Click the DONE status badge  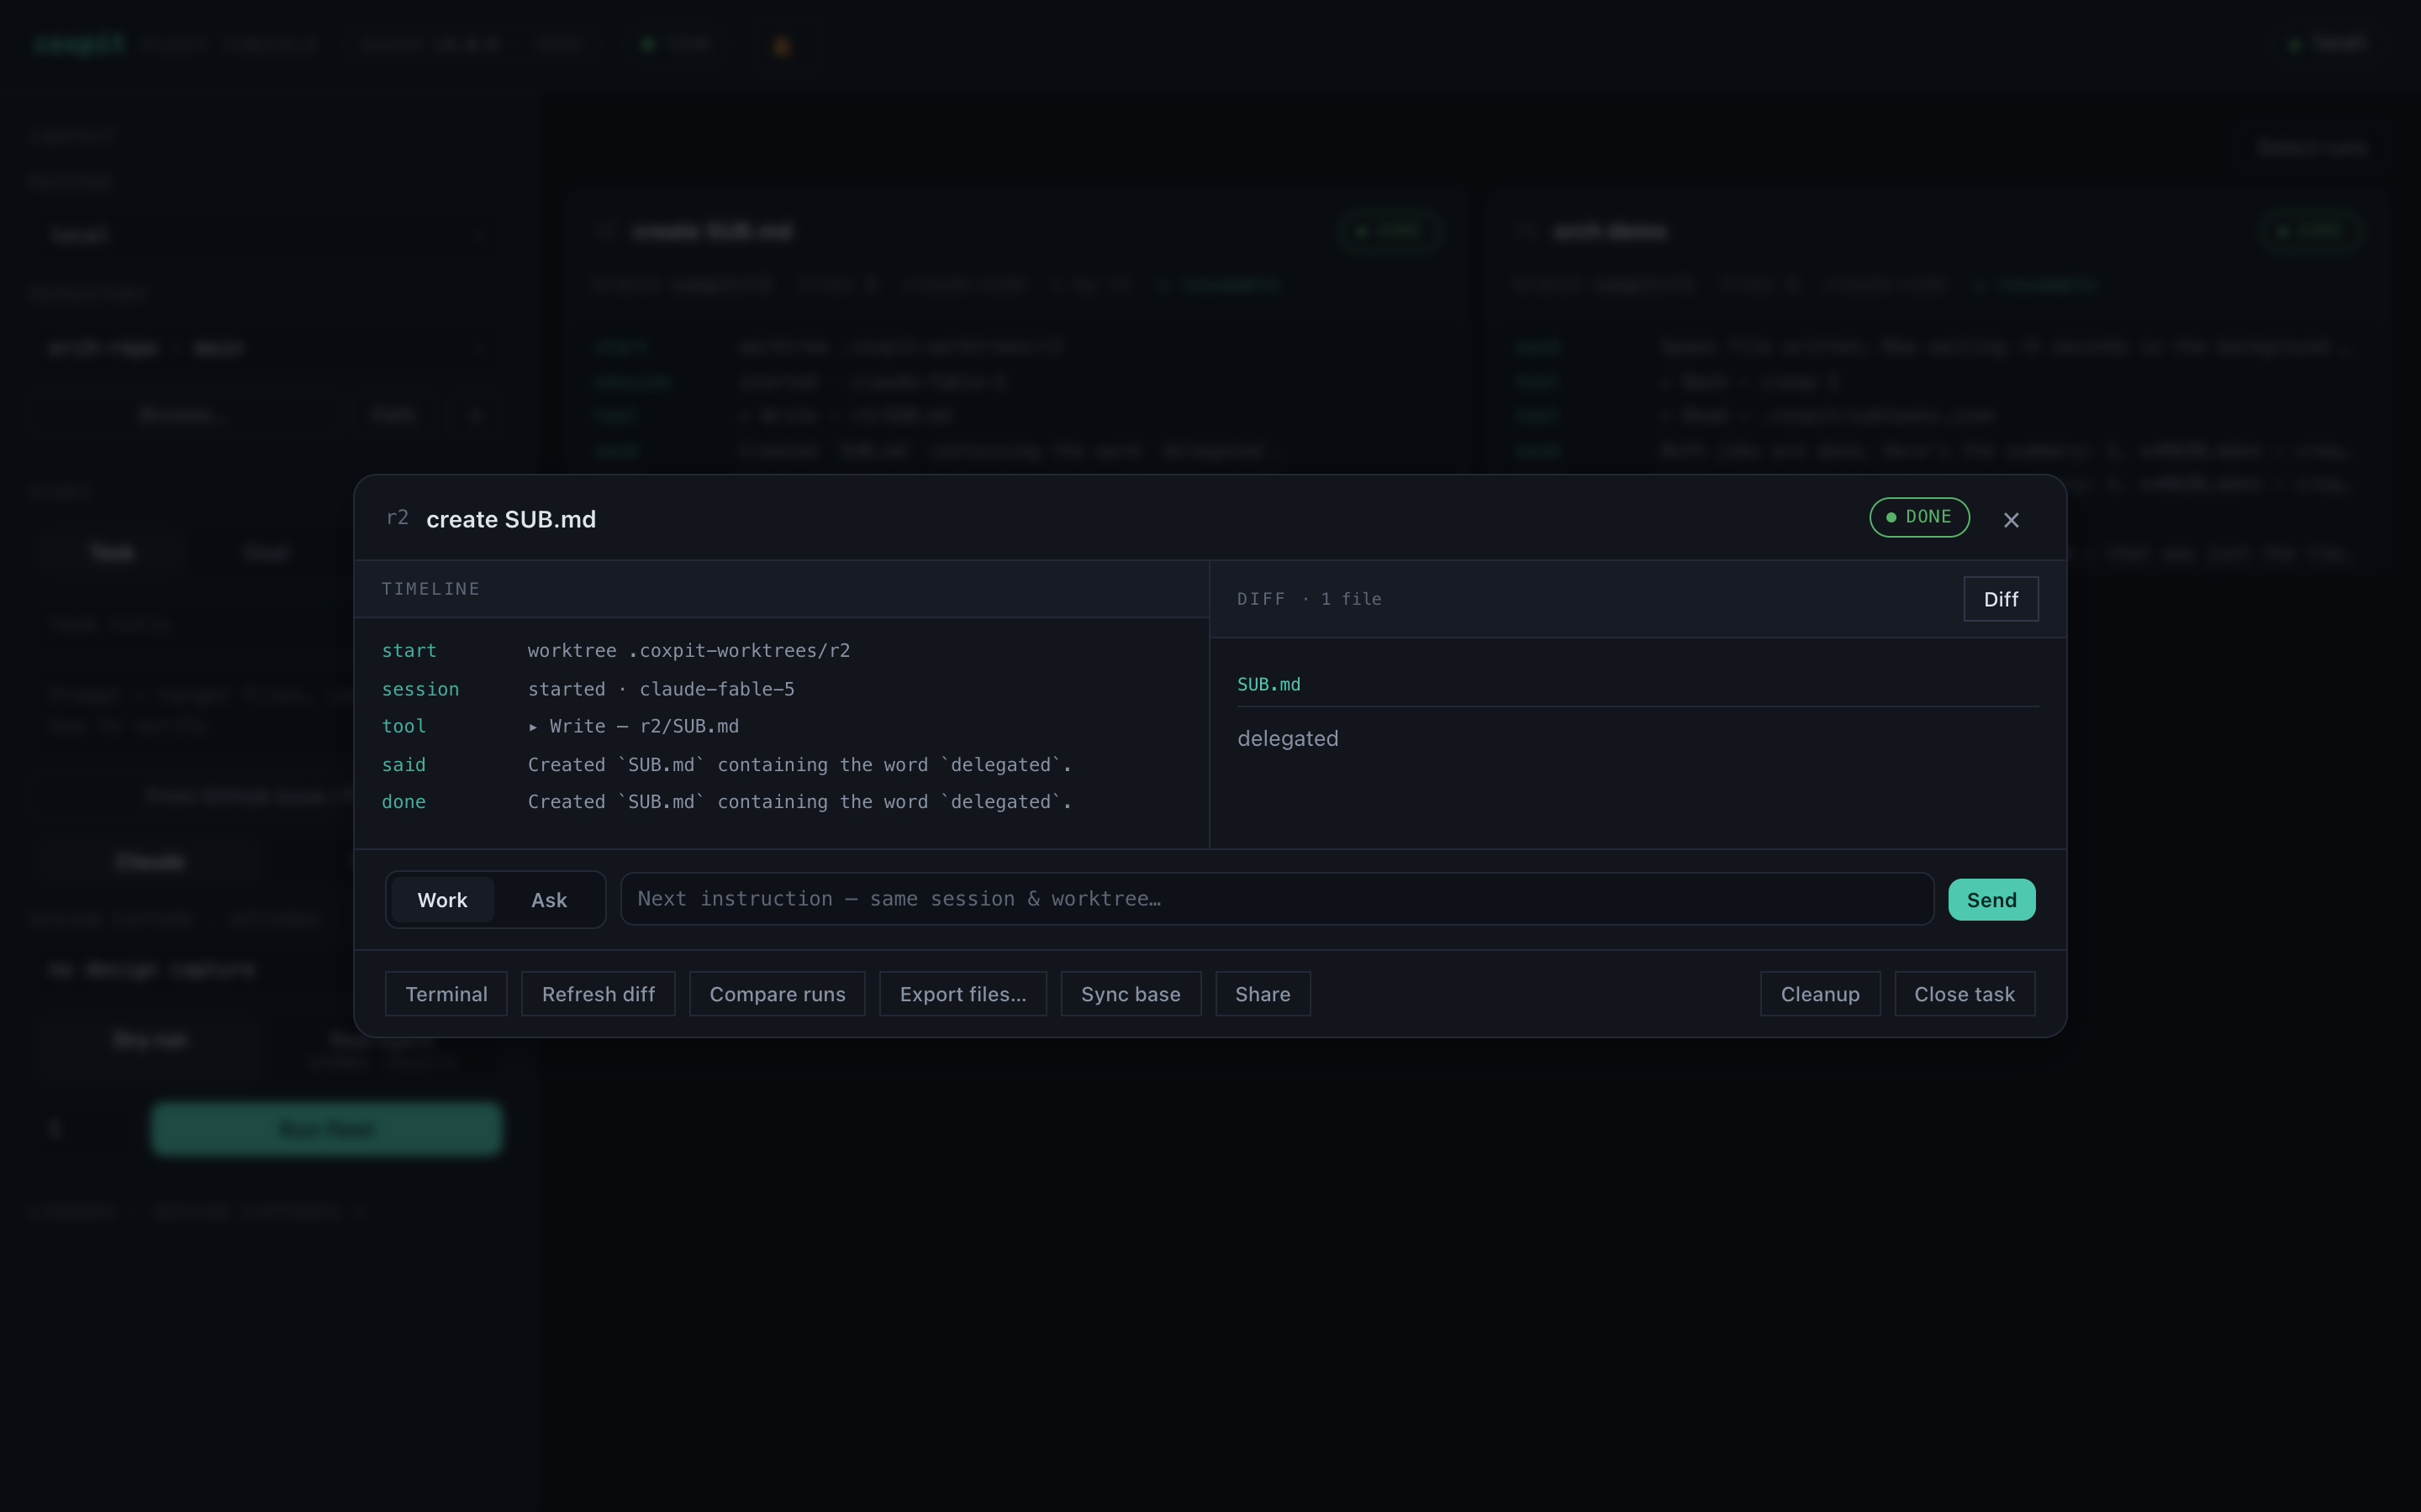point(1919,517)
